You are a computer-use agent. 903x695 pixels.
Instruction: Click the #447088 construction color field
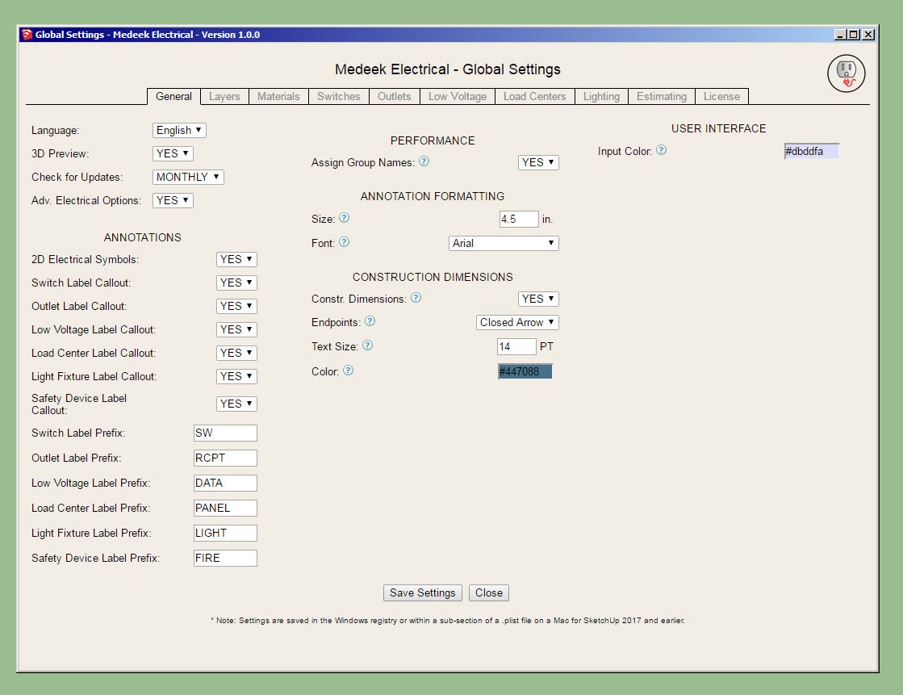[525, 371]
